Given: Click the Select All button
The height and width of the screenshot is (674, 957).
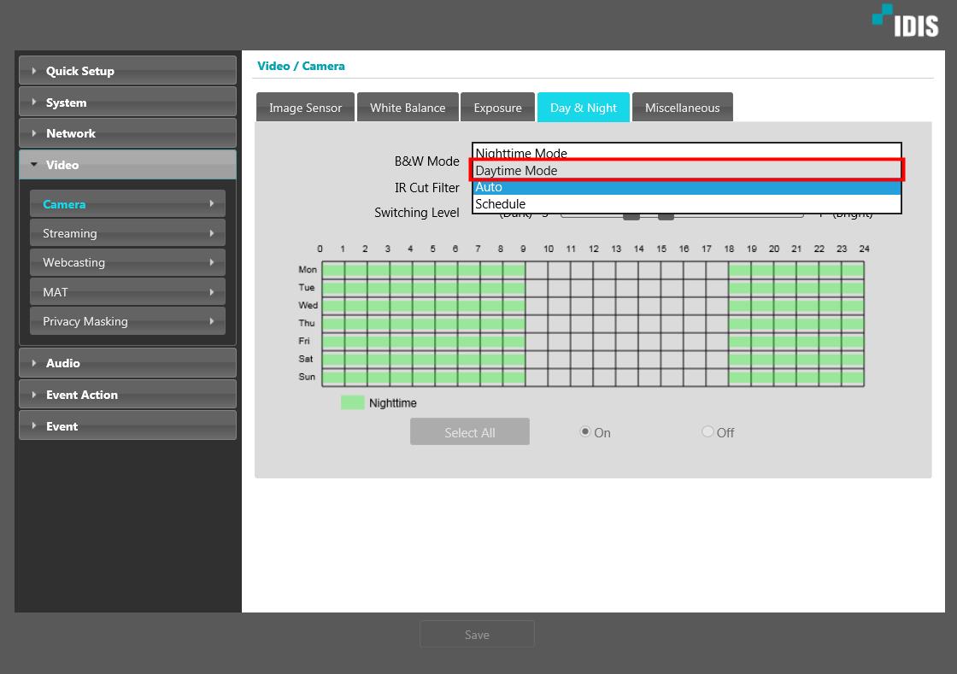Looking at the screenshot, I should pyautogui.click(x=470, y=432).
